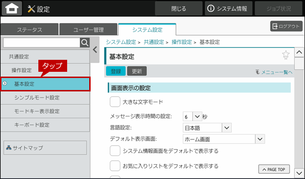Screen dimensions: 305x179
Task: Open the システム設定 breadcrumb link
Action: (x=121, y=42)
